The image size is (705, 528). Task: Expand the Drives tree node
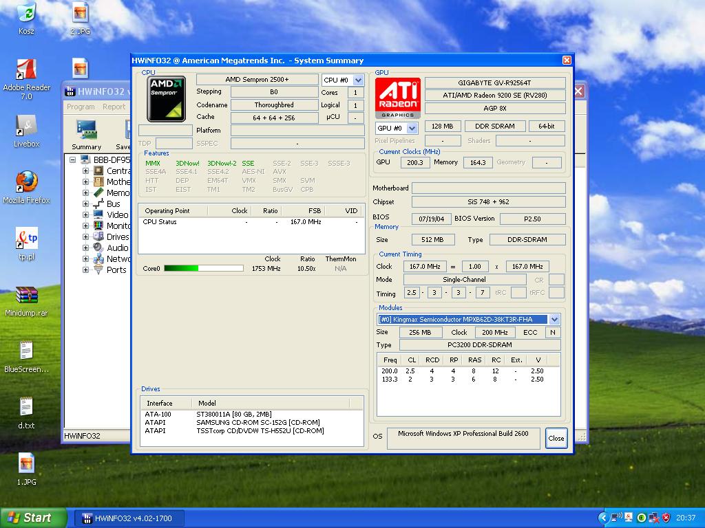coord(85,236)
